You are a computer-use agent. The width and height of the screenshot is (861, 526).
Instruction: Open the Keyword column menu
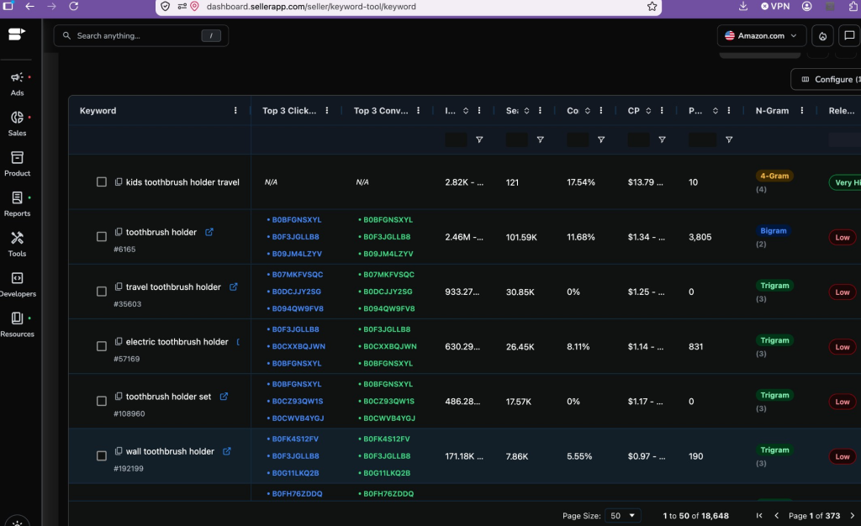coord(235,111)
